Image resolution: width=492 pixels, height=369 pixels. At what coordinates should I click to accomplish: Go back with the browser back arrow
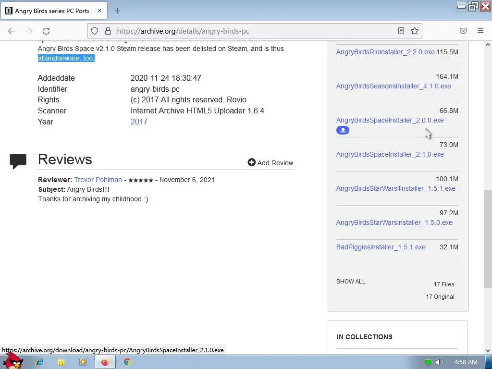(x=12, y=31)
